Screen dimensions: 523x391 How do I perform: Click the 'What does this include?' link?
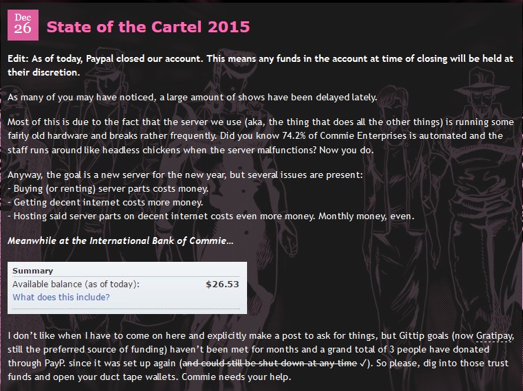click(x=61, y=297)
